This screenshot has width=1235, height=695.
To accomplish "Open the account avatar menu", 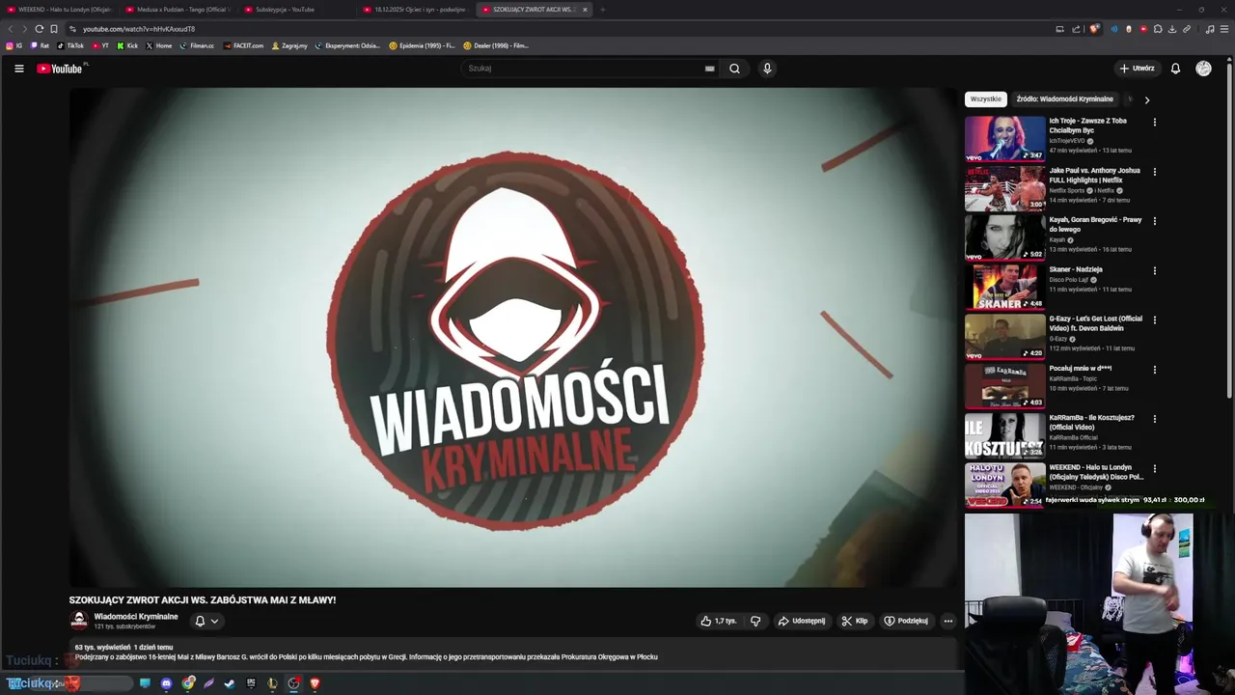I will 1203,69.
